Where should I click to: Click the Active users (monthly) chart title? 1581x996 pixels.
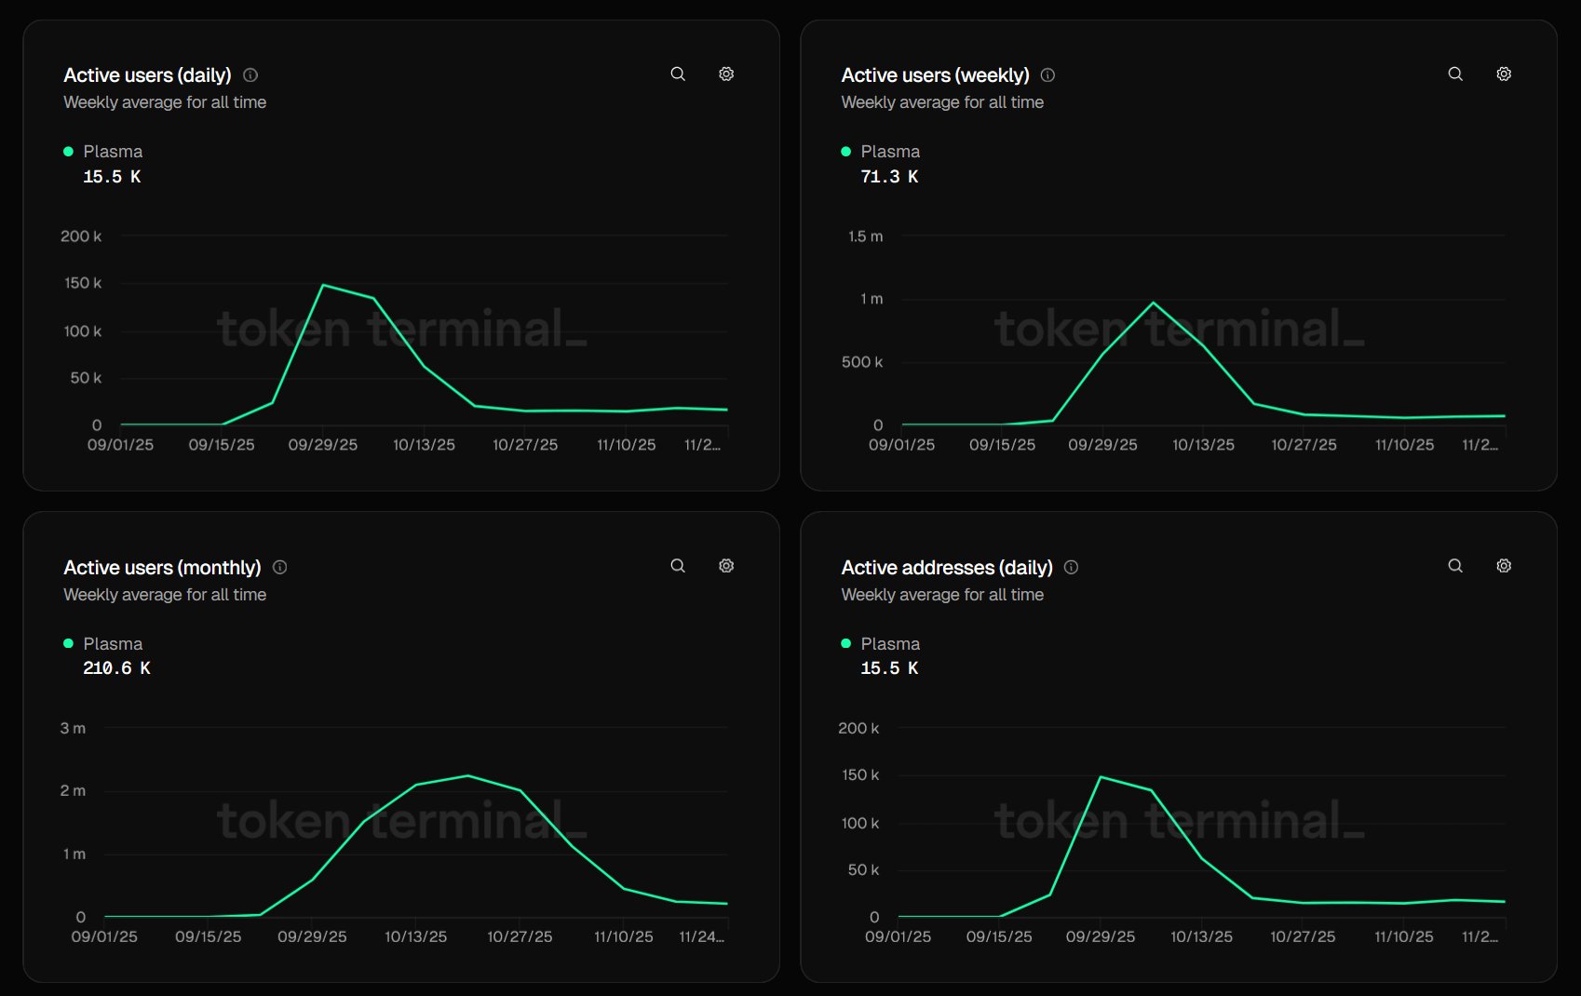[162, 568]
